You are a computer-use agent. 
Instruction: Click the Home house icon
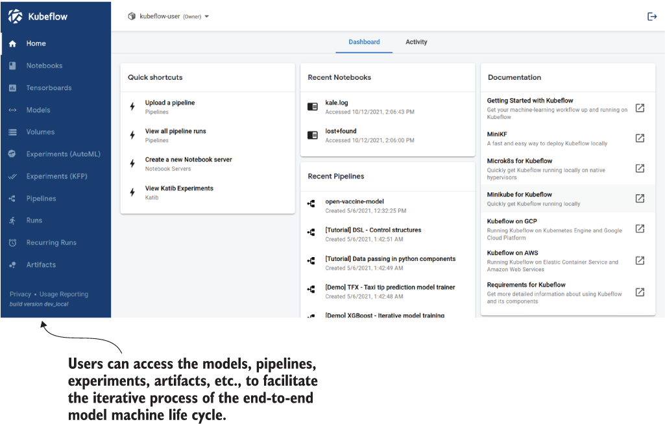13,44
